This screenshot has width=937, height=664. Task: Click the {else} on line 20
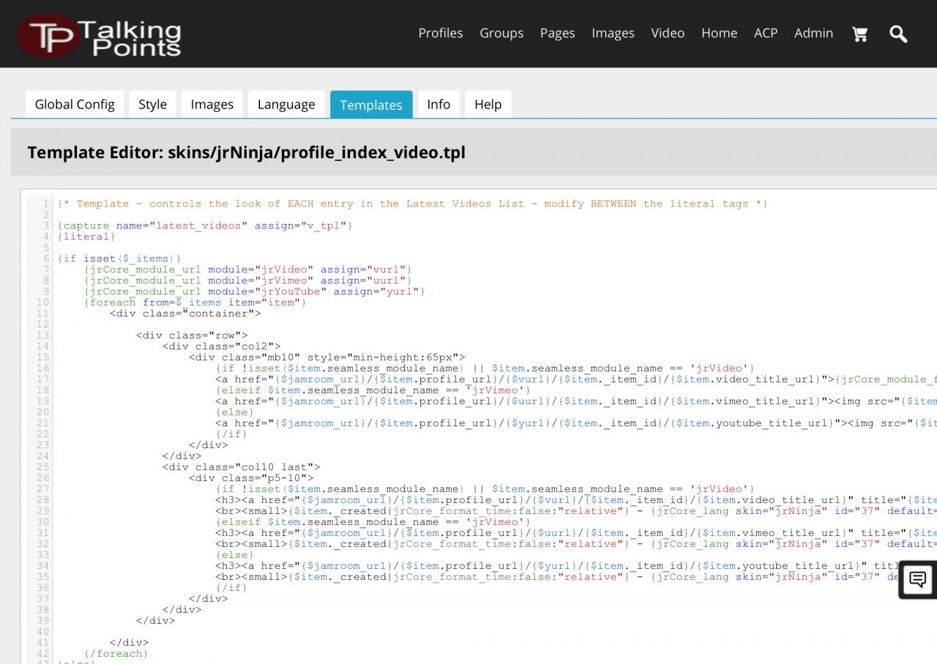pyautogui.click(x=234, y=412)
